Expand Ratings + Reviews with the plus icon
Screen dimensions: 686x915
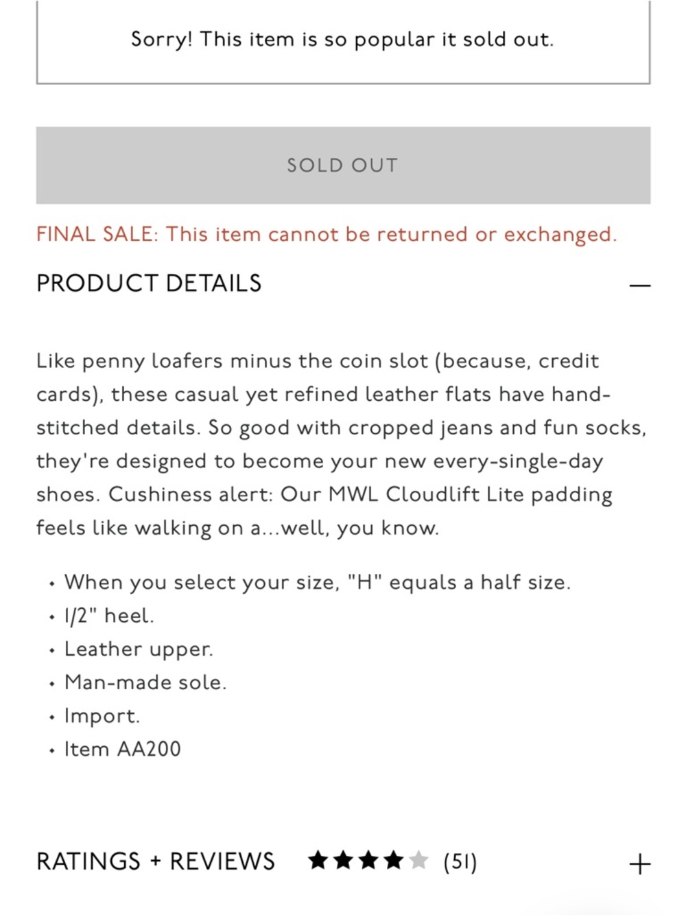[639, 864]
